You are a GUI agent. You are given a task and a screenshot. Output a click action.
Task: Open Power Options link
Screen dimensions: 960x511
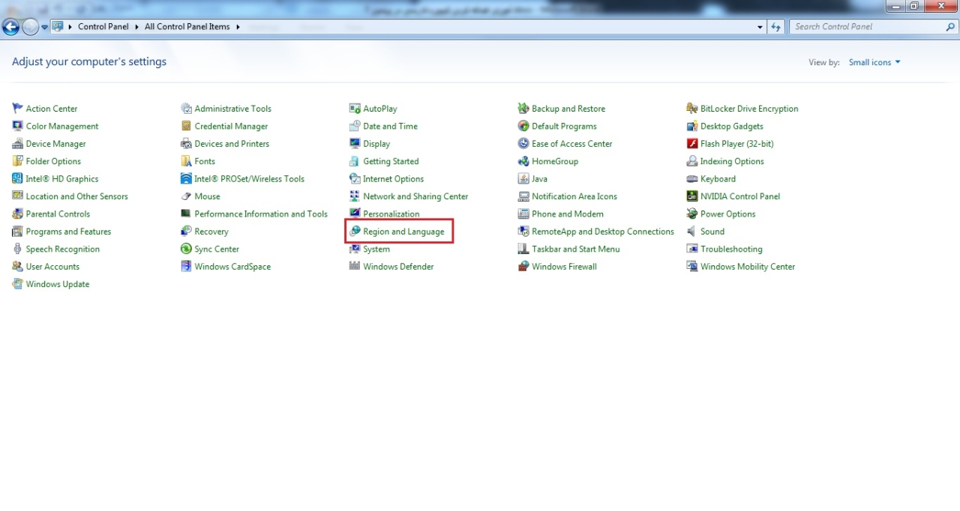(728, 214)
